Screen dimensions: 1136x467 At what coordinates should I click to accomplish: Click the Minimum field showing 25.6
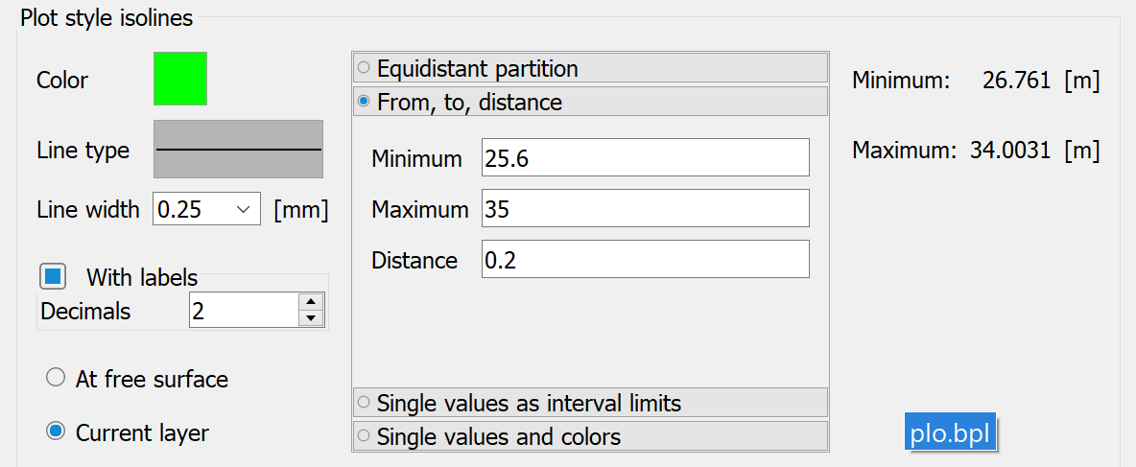pyautogui.click(x=645, y=157)
